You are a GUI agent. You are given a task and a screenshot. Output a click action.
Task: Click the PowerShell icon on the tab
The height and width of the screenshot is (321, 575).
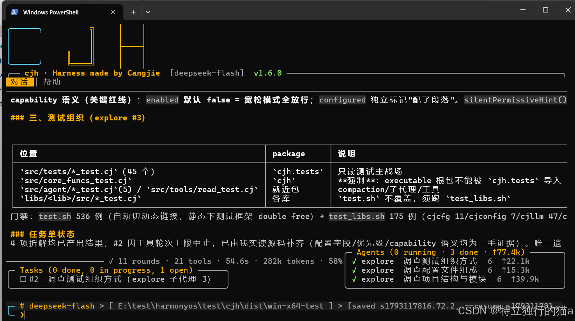coord(14,12)
